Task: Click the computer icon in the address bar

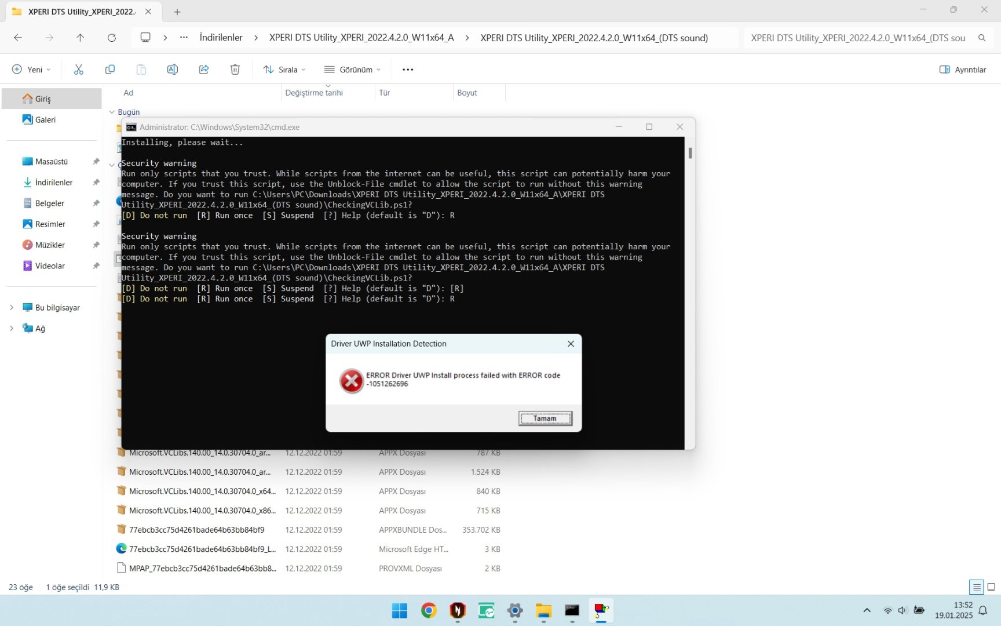Action: pyautogui.click(x=145, y=38)
